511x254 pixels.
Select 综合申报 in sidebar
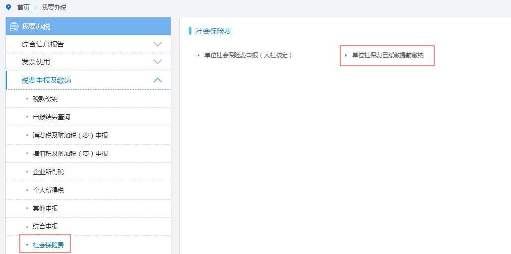(45, 227)
